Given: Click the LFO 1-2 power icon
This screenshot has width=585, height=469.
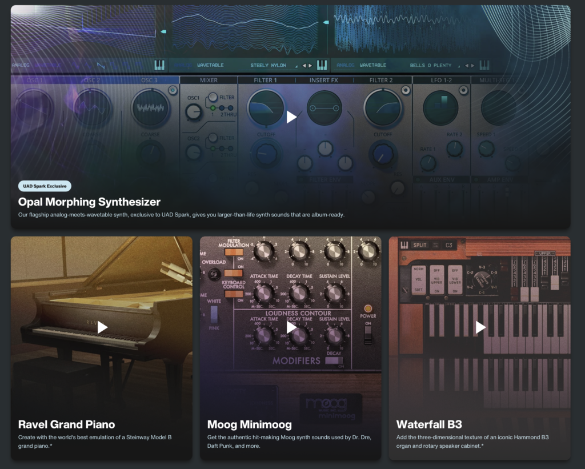Looking at the screenshot, I should pos(463,90).
